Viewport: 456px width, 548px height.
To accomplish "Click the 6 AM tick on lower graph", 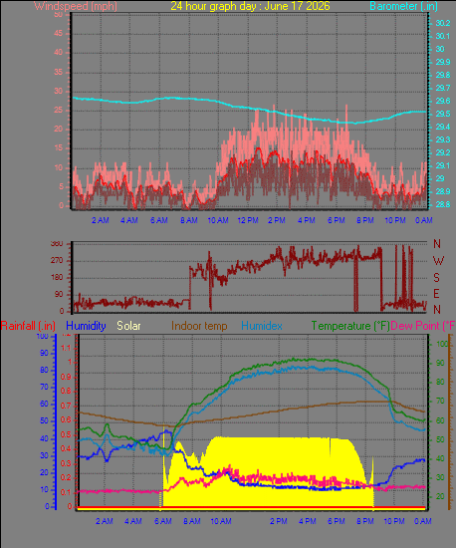I will pos(163,521).
